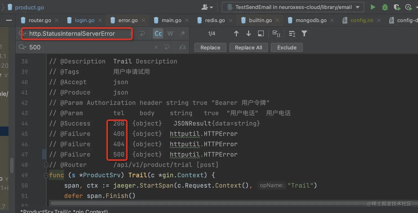Open the search filter funnel options
418x213 pixels.
click(x=304, y=34)
